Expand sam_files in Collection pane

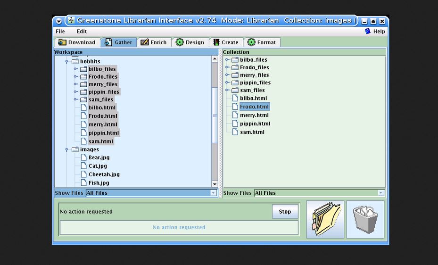coord(227,90)
